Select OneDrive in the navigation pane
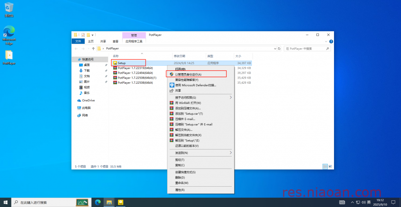The width and height of the screenshot is (401, 207). coord(88,101)
